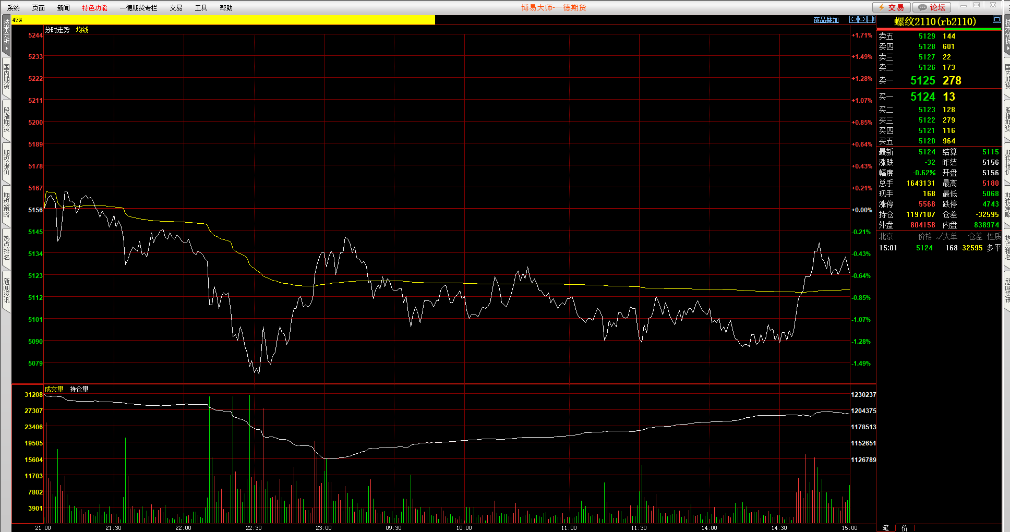Switch to 国内期货 left sidebar tab

click(6, 77)
